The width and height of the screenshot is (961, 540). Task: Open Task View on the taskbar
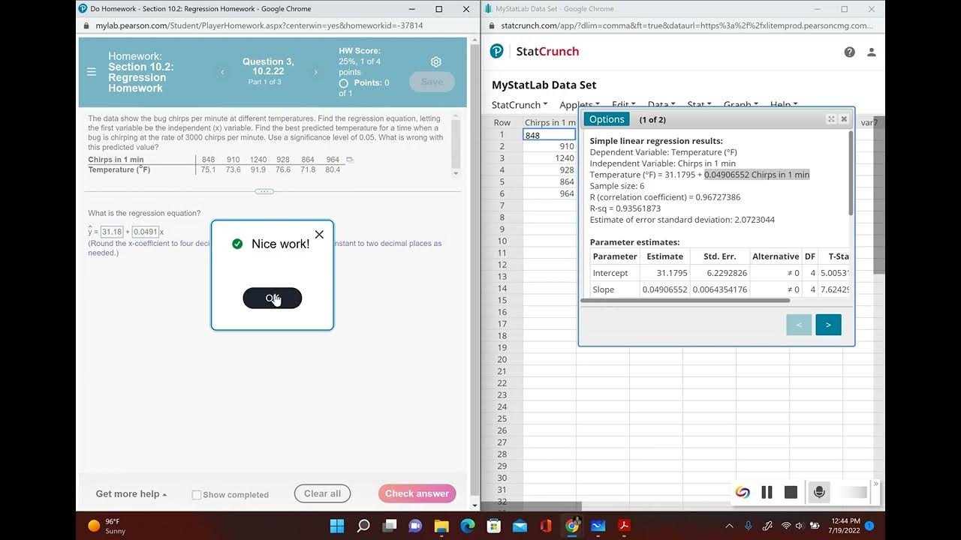pos(390,526)
